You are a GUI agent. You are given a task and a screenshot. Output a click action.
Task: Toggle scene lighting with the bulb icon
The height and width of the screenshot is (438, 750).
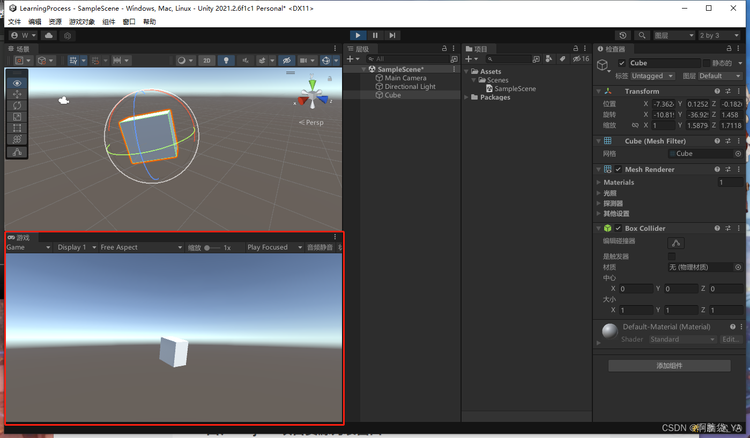[226, 60]
